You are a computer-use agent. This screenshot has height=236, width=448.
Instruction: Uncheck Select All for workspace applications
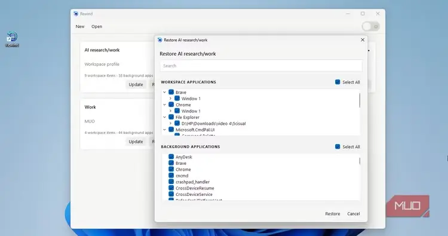[x=337, y=82]
